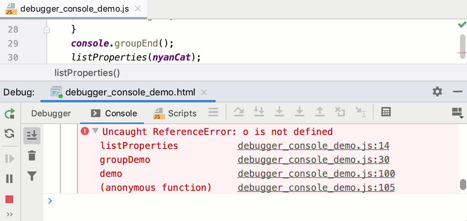Open the Layout Settings dropdown
Image resolution: width=467 pixels, height=221 pixels.
coord(457,113)
